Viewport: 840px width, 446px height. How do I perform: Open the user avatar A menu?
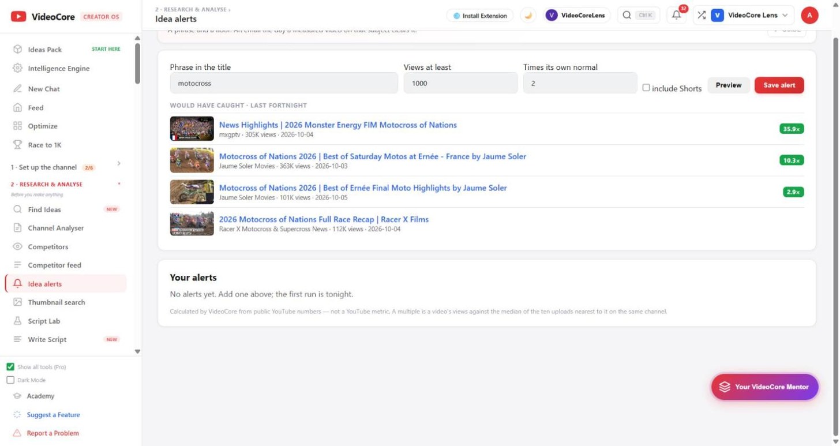[809, 16]
